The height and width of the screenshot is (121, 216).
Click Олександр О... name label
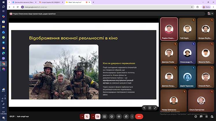[x=187, y=62]
